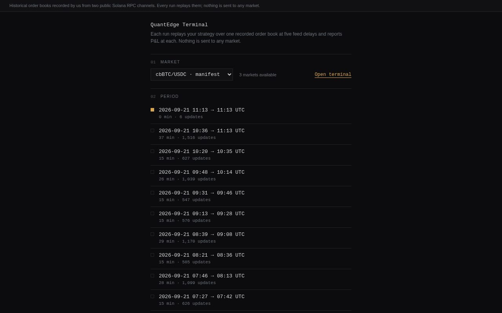Click the '37 min · 1,516 updates' detail text

[x=187, y=138]
